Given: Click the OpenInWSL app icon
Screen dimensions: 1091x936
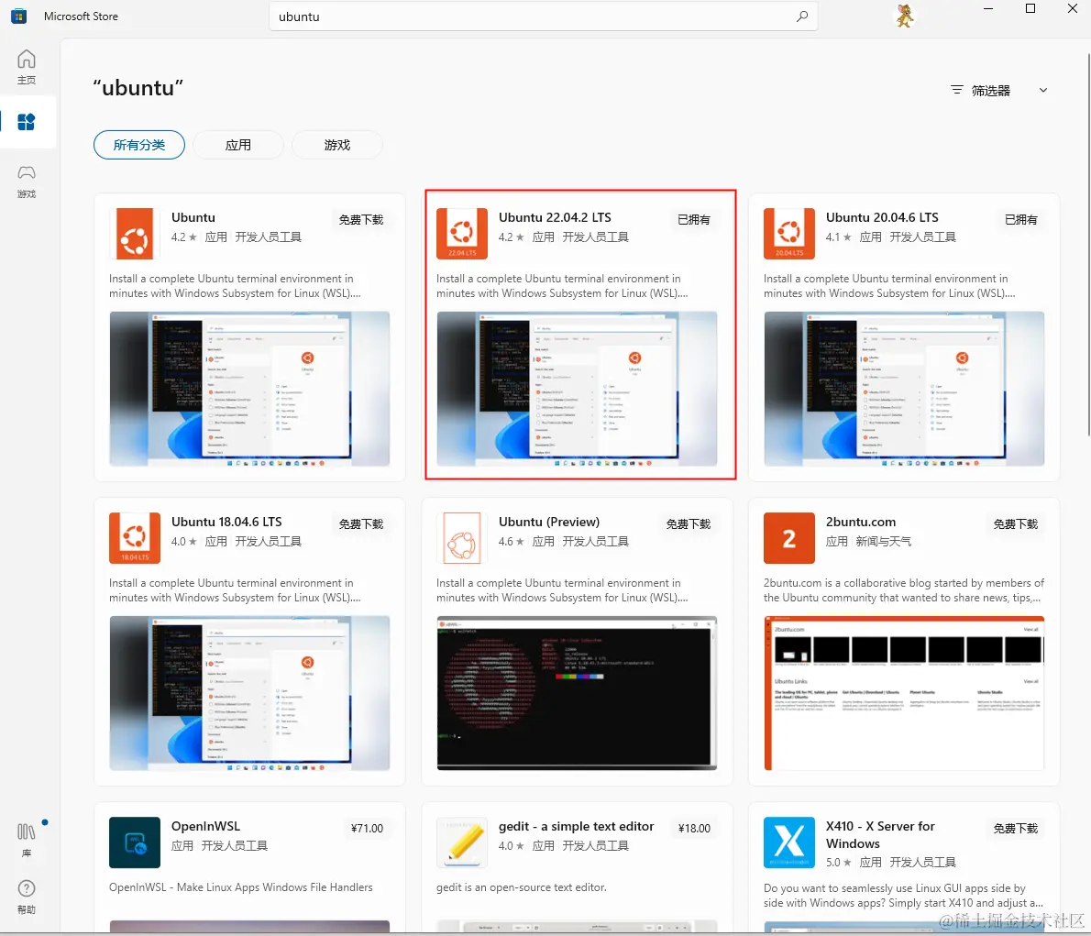Looking at the screenshot, I should pyautogui.click(x=134, y=842).
